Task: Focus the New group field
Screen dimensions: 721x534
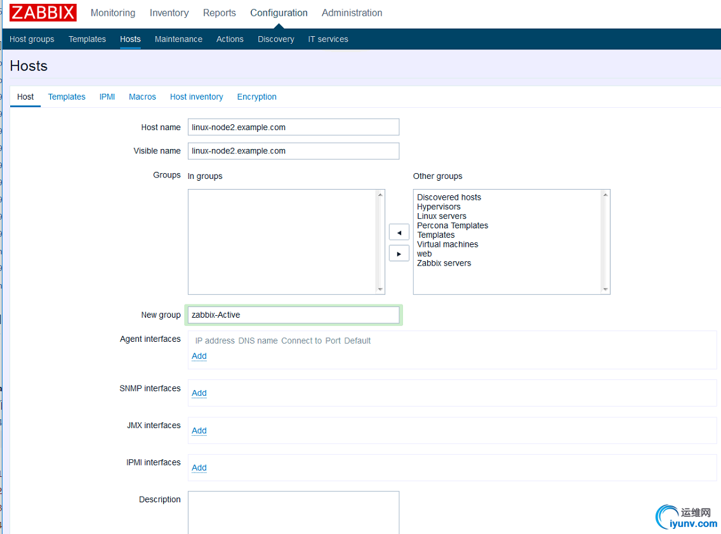Action: (293, 315)
